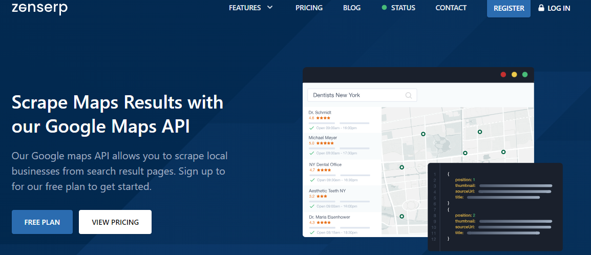
Task: Click checkmark beside Open 08:00am - 17:30pm
Action: click(x=312, y=153)
